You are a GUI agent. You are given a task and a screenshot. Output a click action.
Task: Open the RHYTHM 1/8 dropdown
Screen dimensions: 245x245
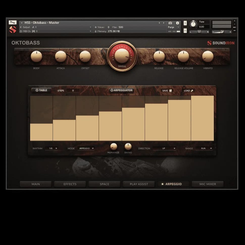pos(52,149)
